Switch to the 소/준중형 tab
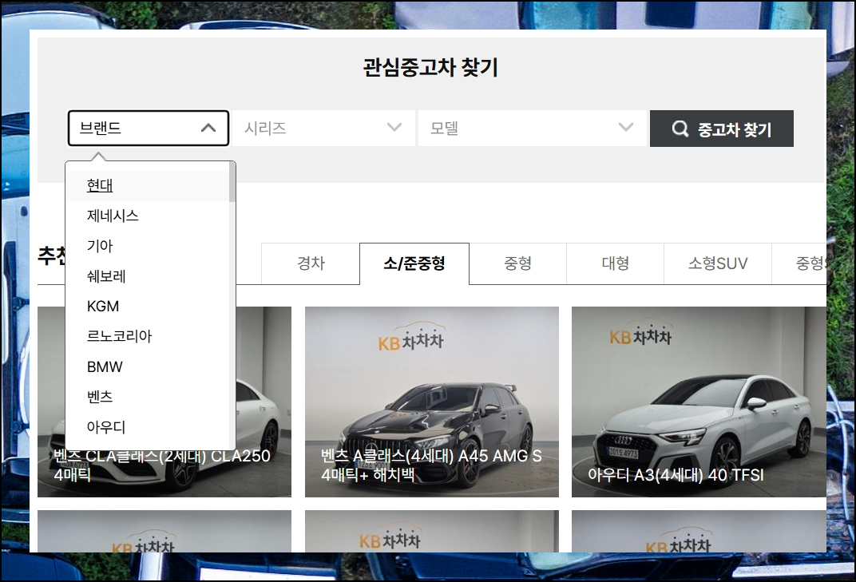The image size is (856, 582). pyautogui.click(x=414, y=263)
